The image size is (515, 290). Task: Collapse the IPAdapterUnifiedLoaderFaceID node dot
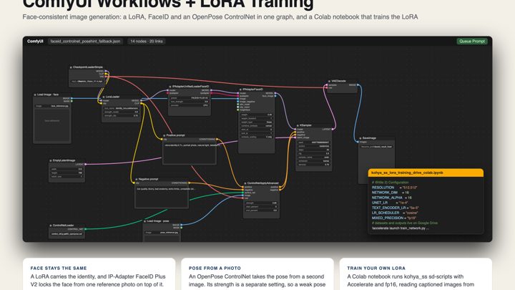point(170,87)
